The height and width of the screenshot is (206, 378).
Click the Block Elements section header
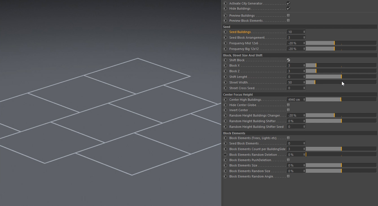click(x=300, y=133)
